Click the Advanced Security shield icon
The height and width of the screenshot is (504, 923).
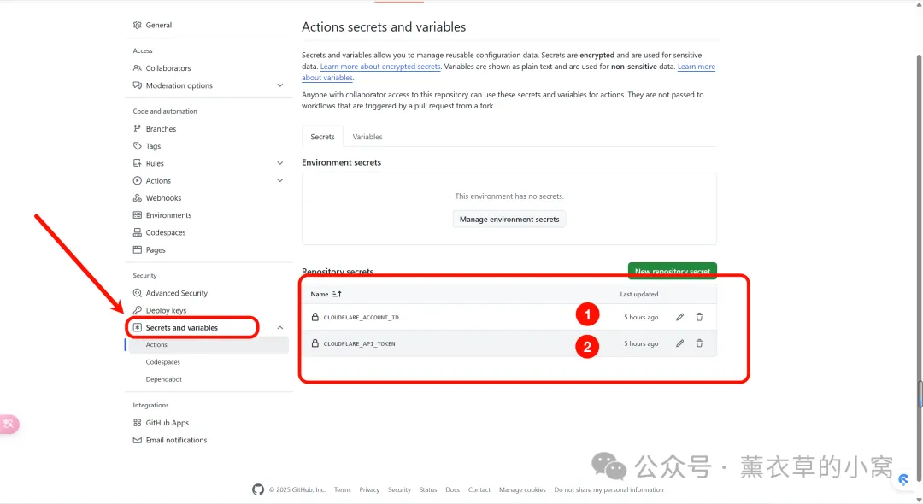[137, 293]
